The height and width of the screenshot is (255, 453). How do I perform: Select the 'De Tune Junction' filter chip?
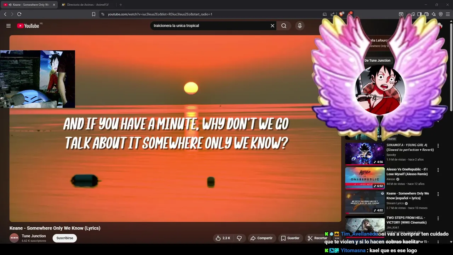pos(377,61)
